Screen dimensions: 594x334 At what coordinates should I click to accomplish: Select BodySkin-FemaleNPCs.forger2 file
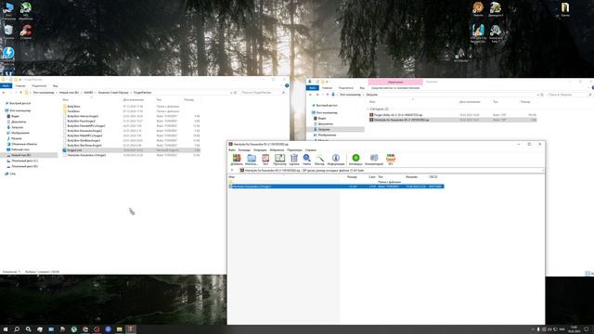click(x=86, y=126)
